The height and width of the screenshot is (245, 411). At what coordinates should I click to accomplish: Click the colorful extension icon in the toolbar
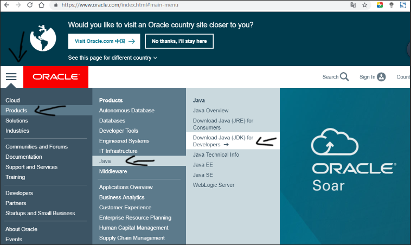tap(380, 5)
